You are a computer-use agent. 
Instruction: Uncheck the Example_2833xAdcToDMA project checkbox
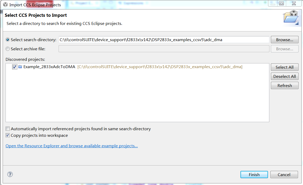(x=14, y=67)
